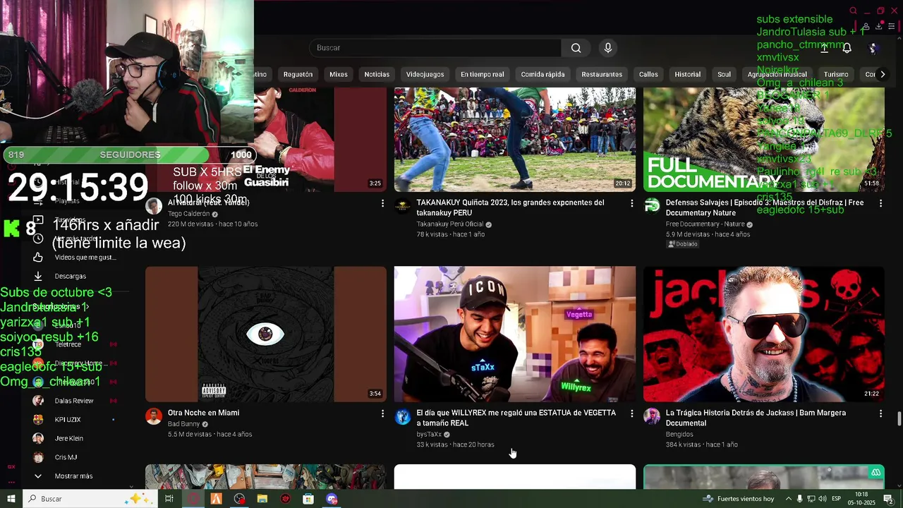
Task: Click the page vertical scrollbar handle
Action: pyautogui.click(x=899, y=418)
